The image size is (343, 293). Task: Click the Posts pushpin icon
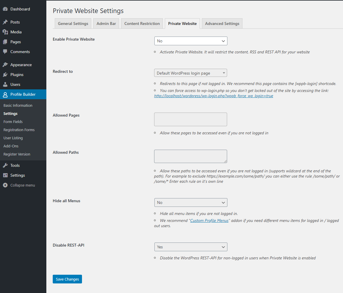point(5,22)
